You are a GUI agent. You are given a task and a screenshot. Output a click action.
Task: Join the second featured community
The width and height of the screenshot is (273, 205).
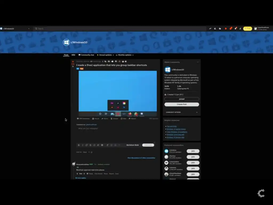pyautogui.click(x=193, y=157)
